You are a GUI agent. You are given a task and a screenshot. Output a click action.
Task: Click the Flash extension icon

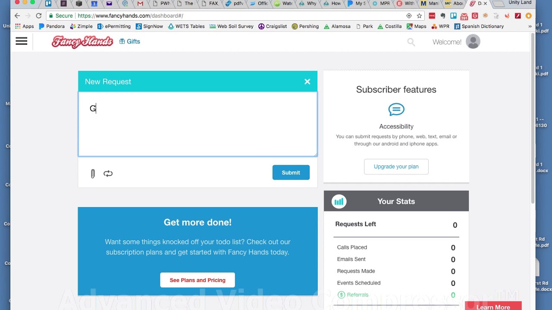click(x=518, y=16)
